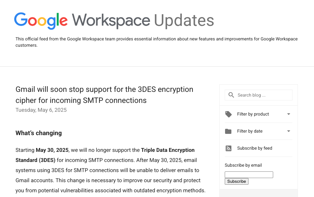Click the search magnifying glass icon
The width and height of the screenshot is (314, 197).
point(231,95)
